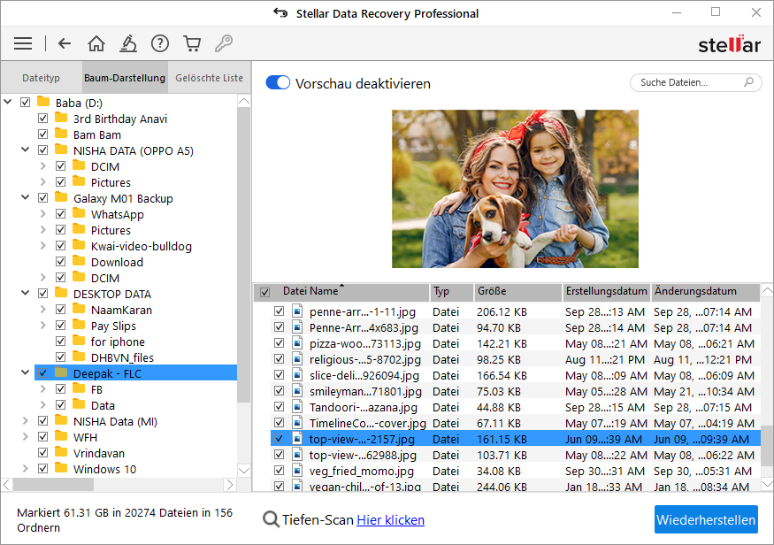The width and height of the screenshot is (774, 545).
Task: Uncheck the WhatsApp folder checkbox
Action: [x=61, y=215]
